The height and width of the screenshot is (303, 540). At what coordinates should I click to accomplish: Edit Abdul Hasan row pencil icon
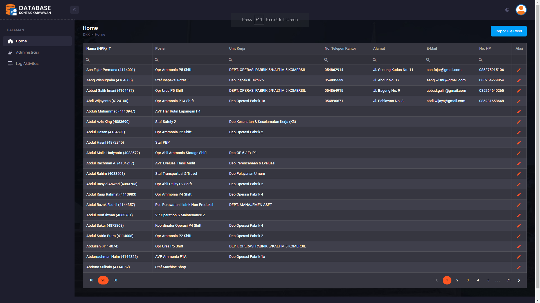(x=519, y=132)
